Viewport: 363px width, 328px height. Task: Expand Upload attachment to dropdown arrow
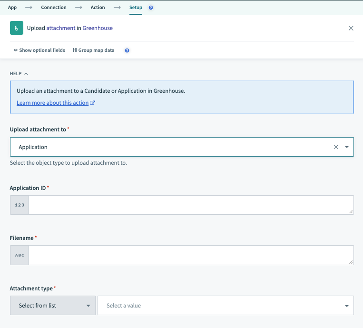click(346, 147)
